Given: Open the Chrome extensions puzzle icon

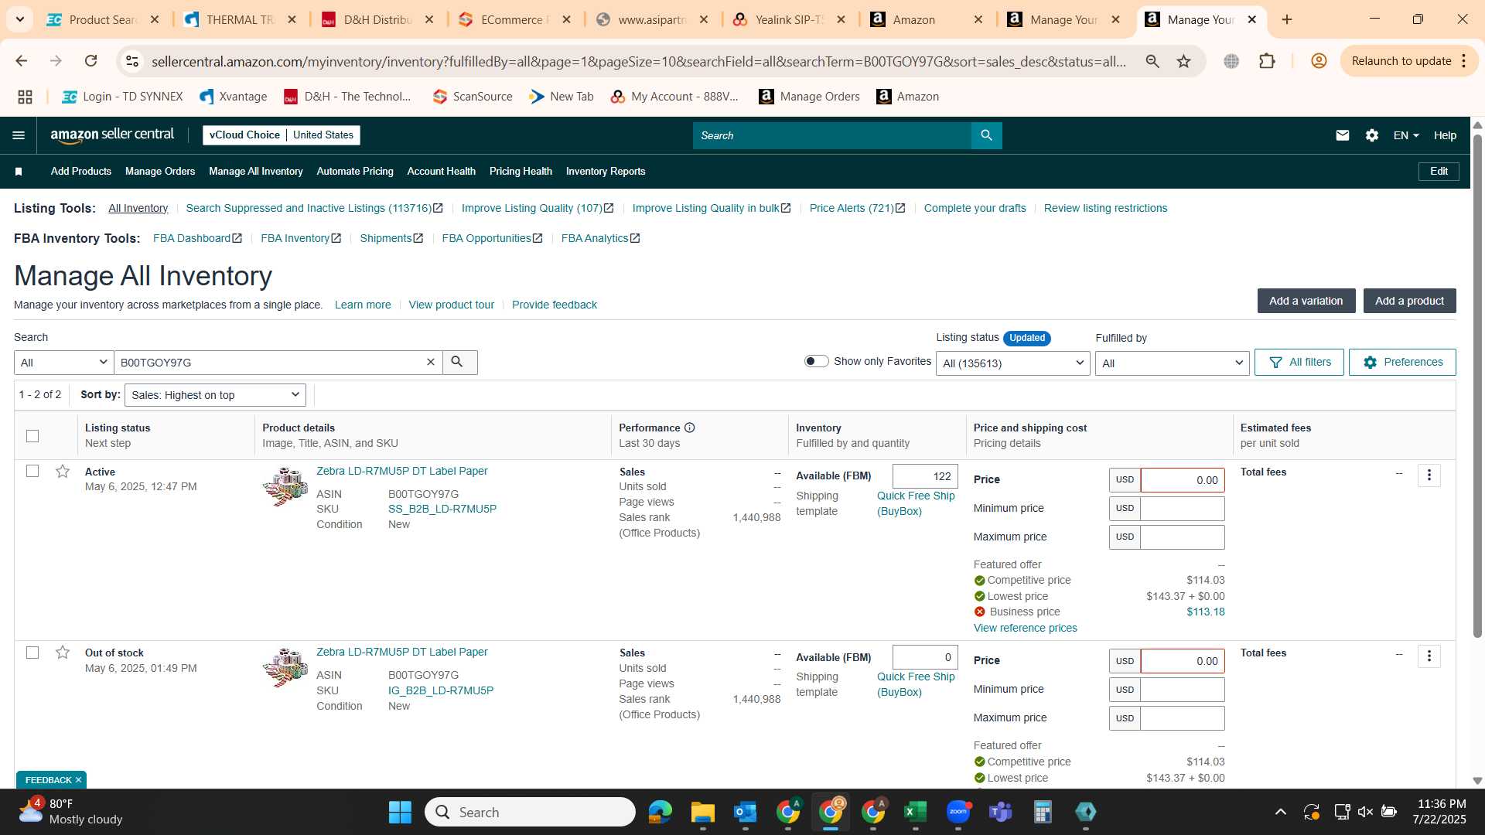Looking at the screenshot, I should (1267, 61).
